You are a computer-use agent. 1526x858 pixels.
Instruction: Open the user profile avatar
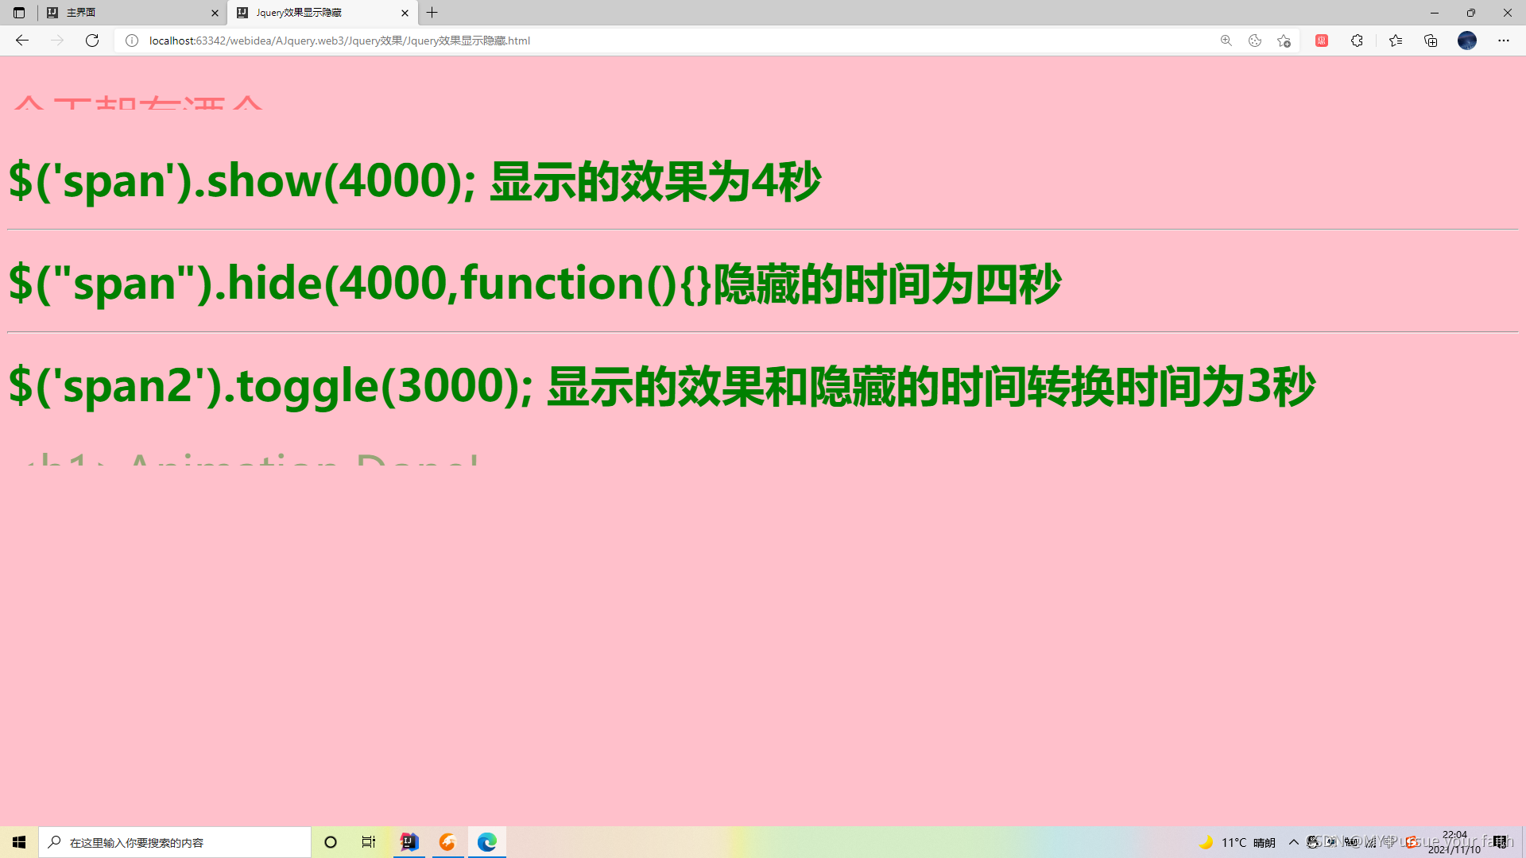[1467, 41]
